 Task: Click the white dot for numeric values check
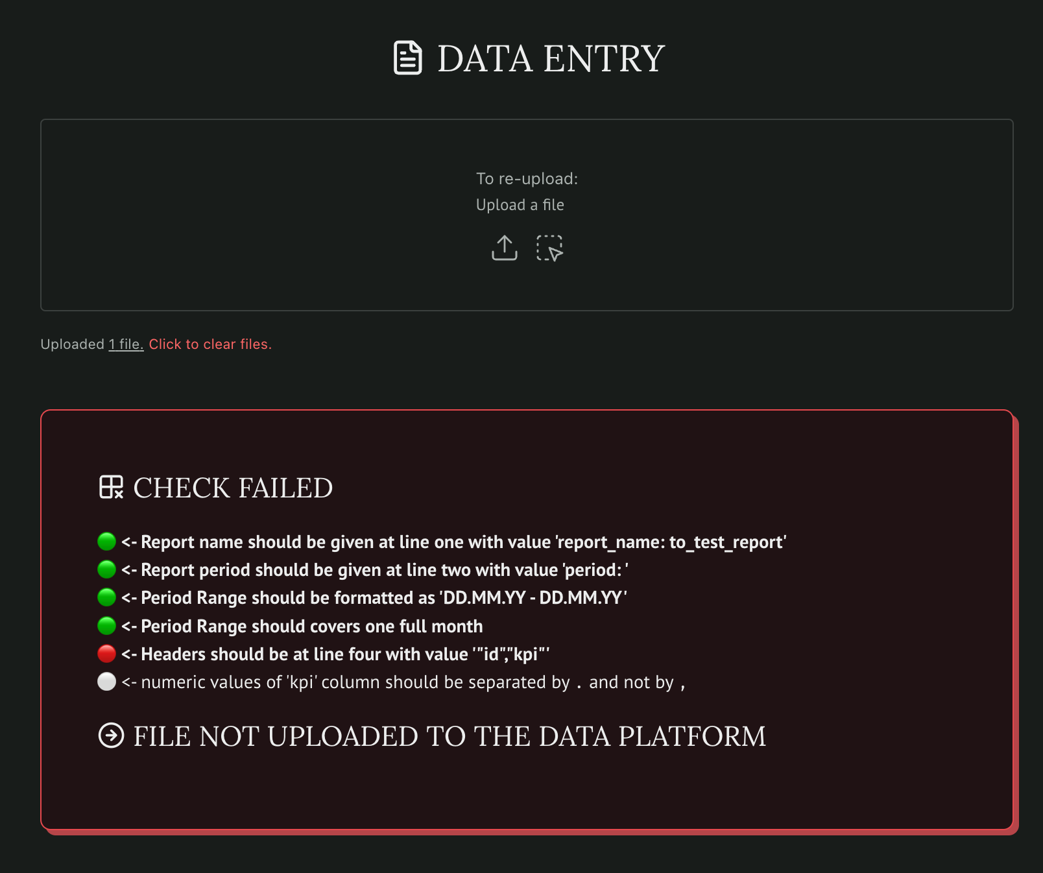coord(106,682)
